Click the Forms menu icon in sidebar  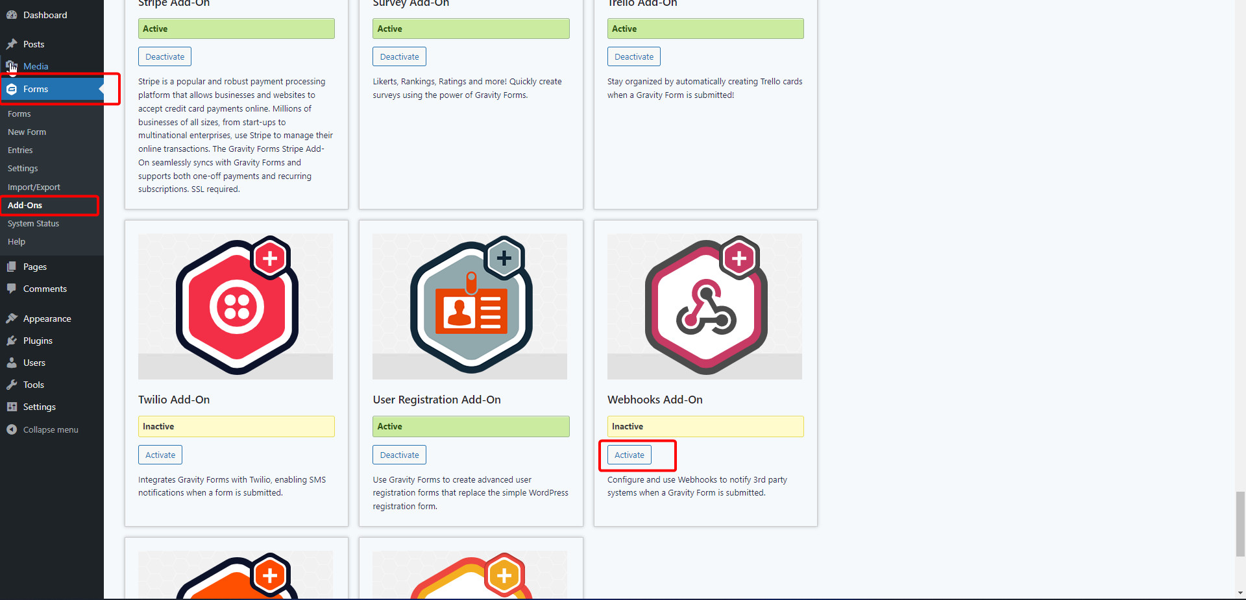tap(12, 89)
